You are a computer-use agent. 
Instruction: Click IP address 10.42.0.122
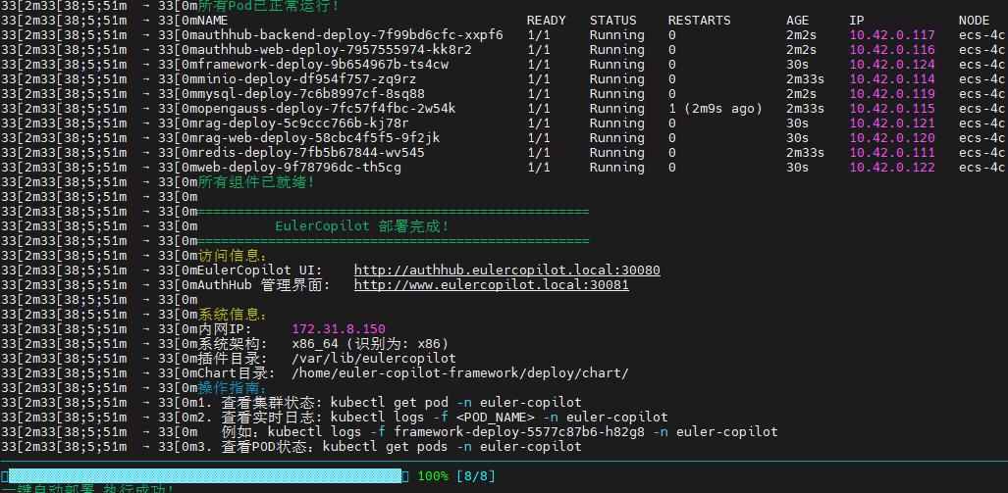coord(892,168)
